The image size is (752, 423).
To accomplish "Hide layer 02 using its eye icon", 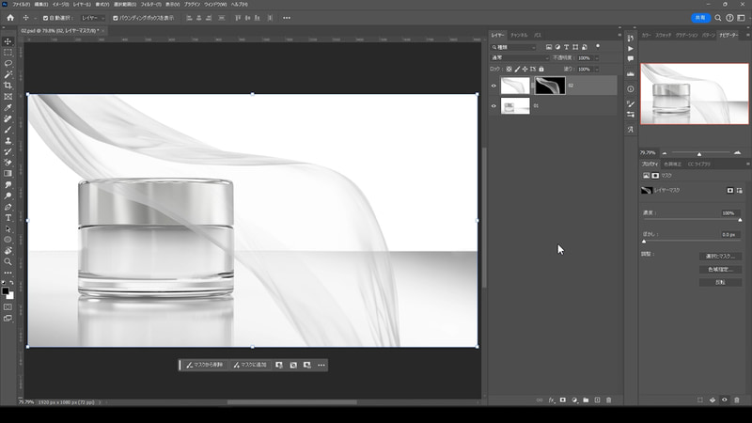I will pos(494,86).
